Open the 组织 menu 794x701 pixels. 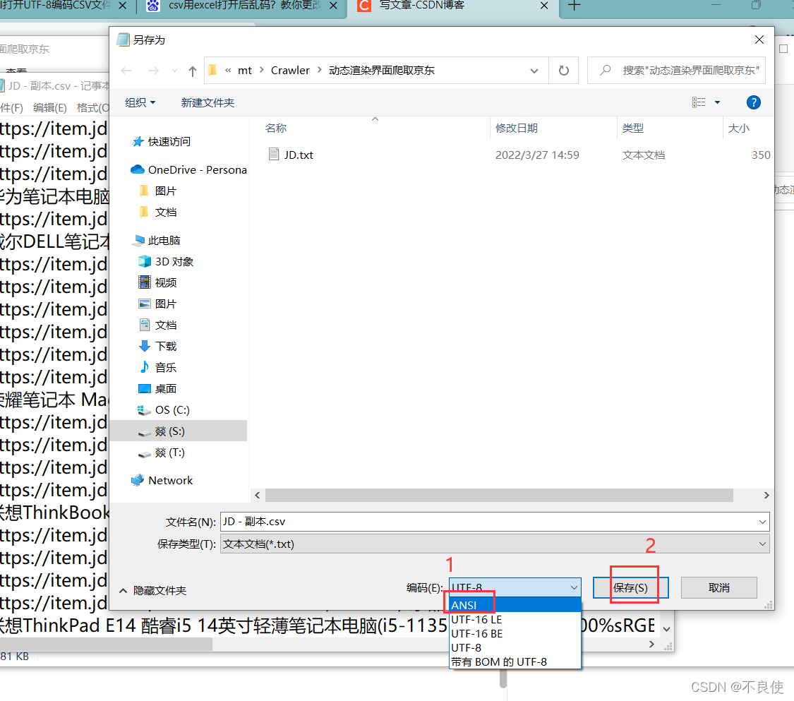click(x=140, y=103)
